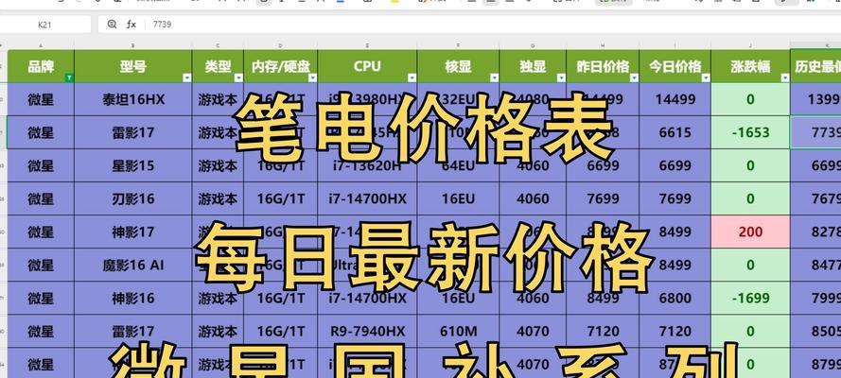Screen dimensions: 841x378
Task: Select the 610M integrated graphics cell
Action: click(458, 332)
